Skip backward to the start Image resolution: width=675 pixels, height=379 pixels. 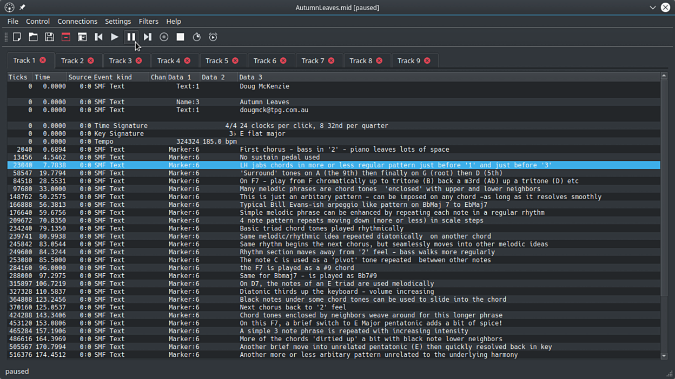point(98,37)
